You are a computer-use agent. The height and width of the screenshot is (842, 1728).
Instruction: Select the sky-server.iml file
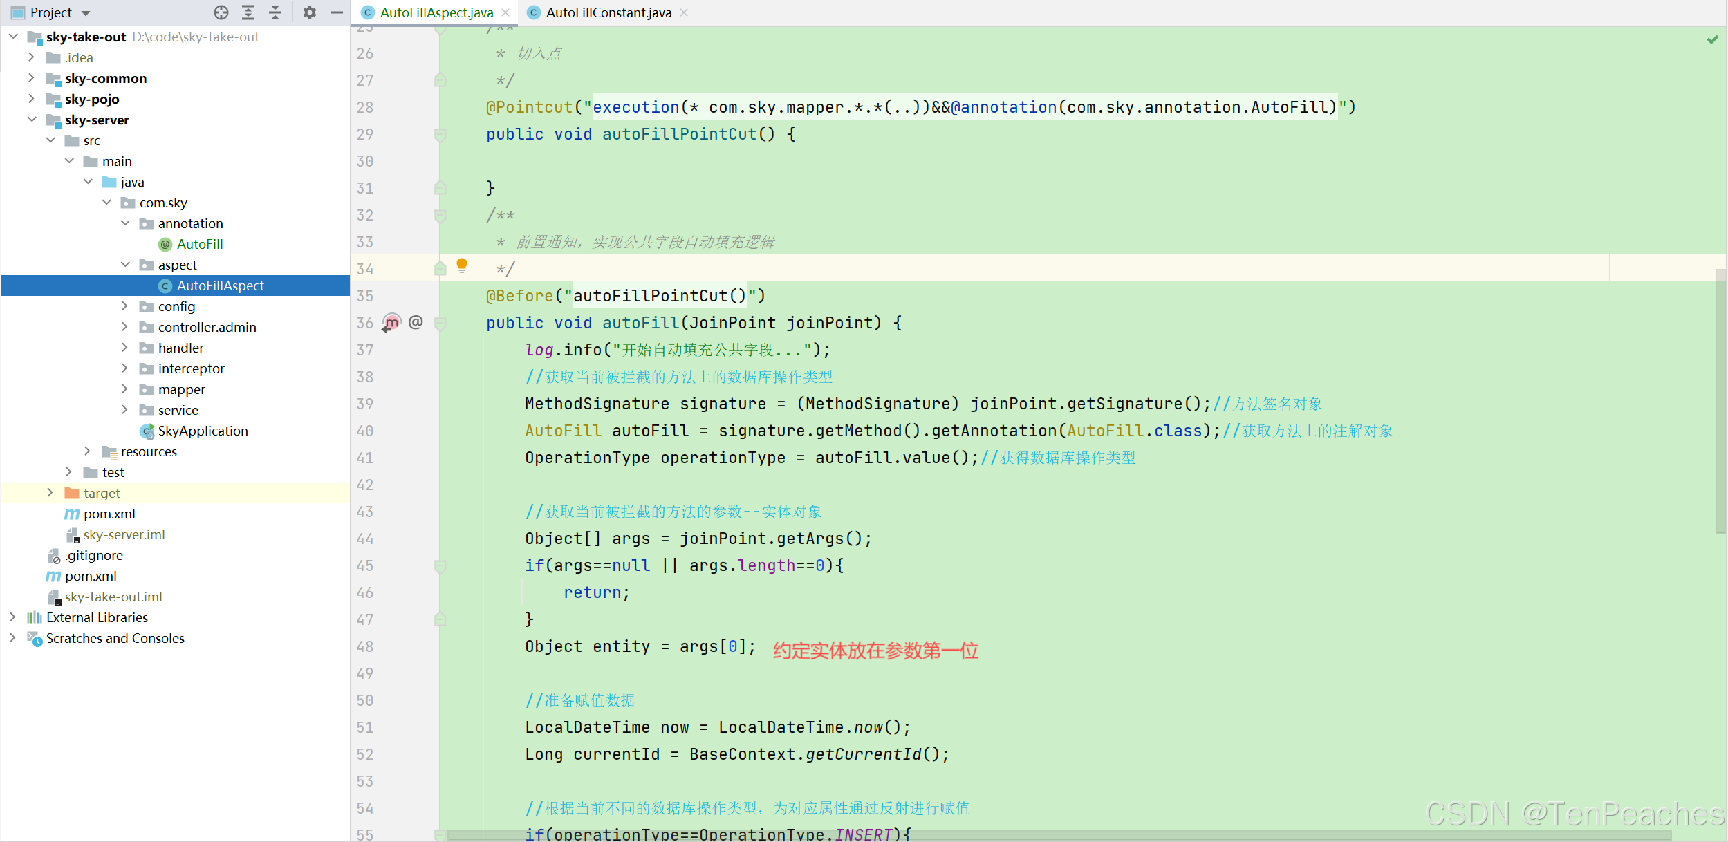pos(124,534)
